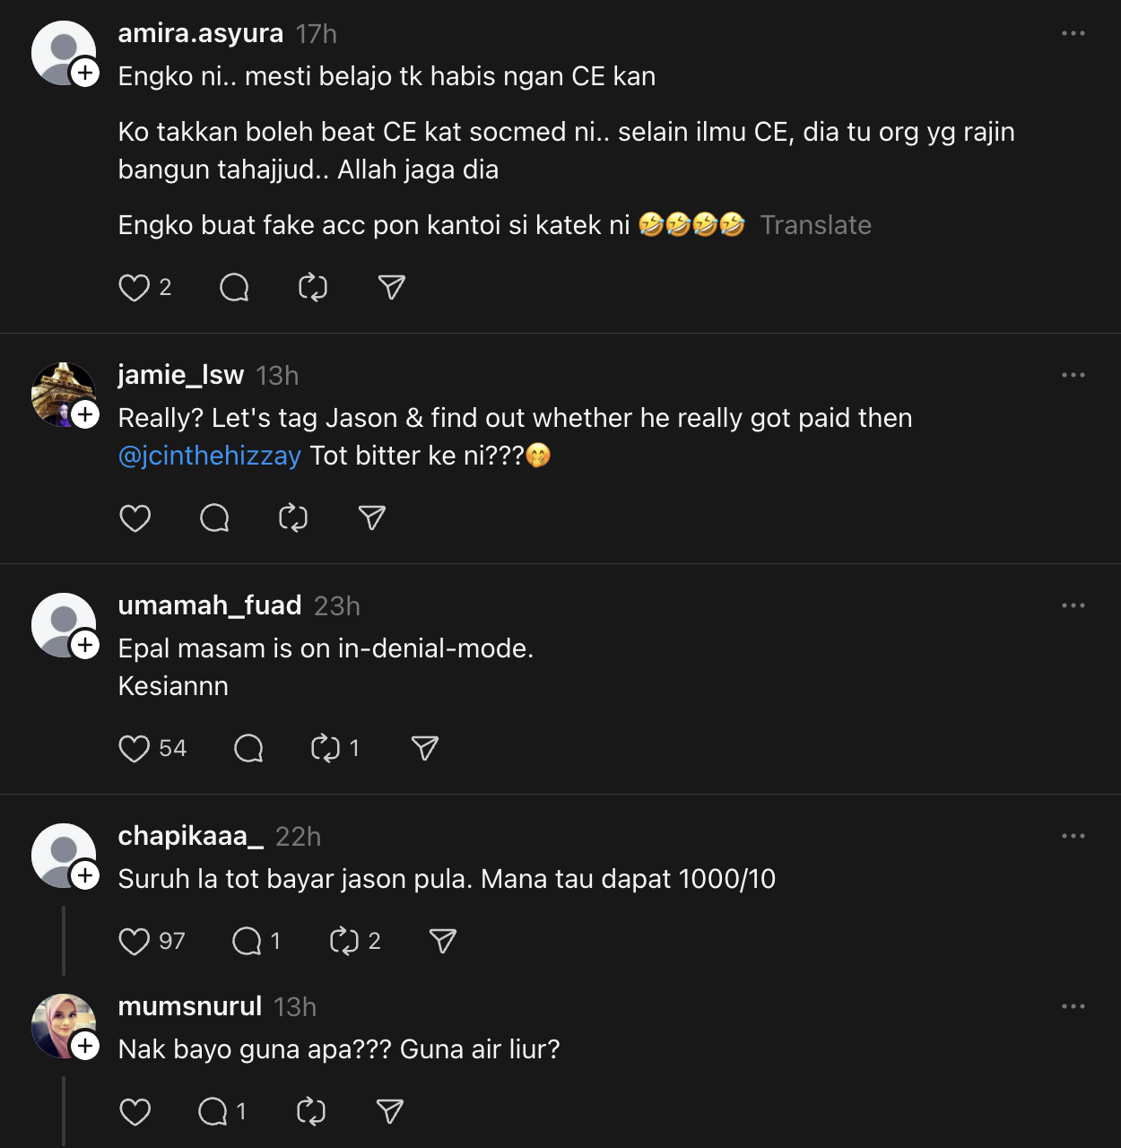Open more options for umamah_fuad's comment
This screenshot has height=1148, width=1121.
1073,605
